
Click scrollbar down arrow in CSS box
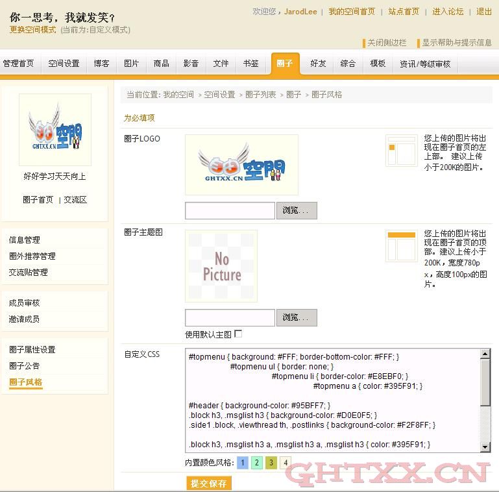pos(485,447)
